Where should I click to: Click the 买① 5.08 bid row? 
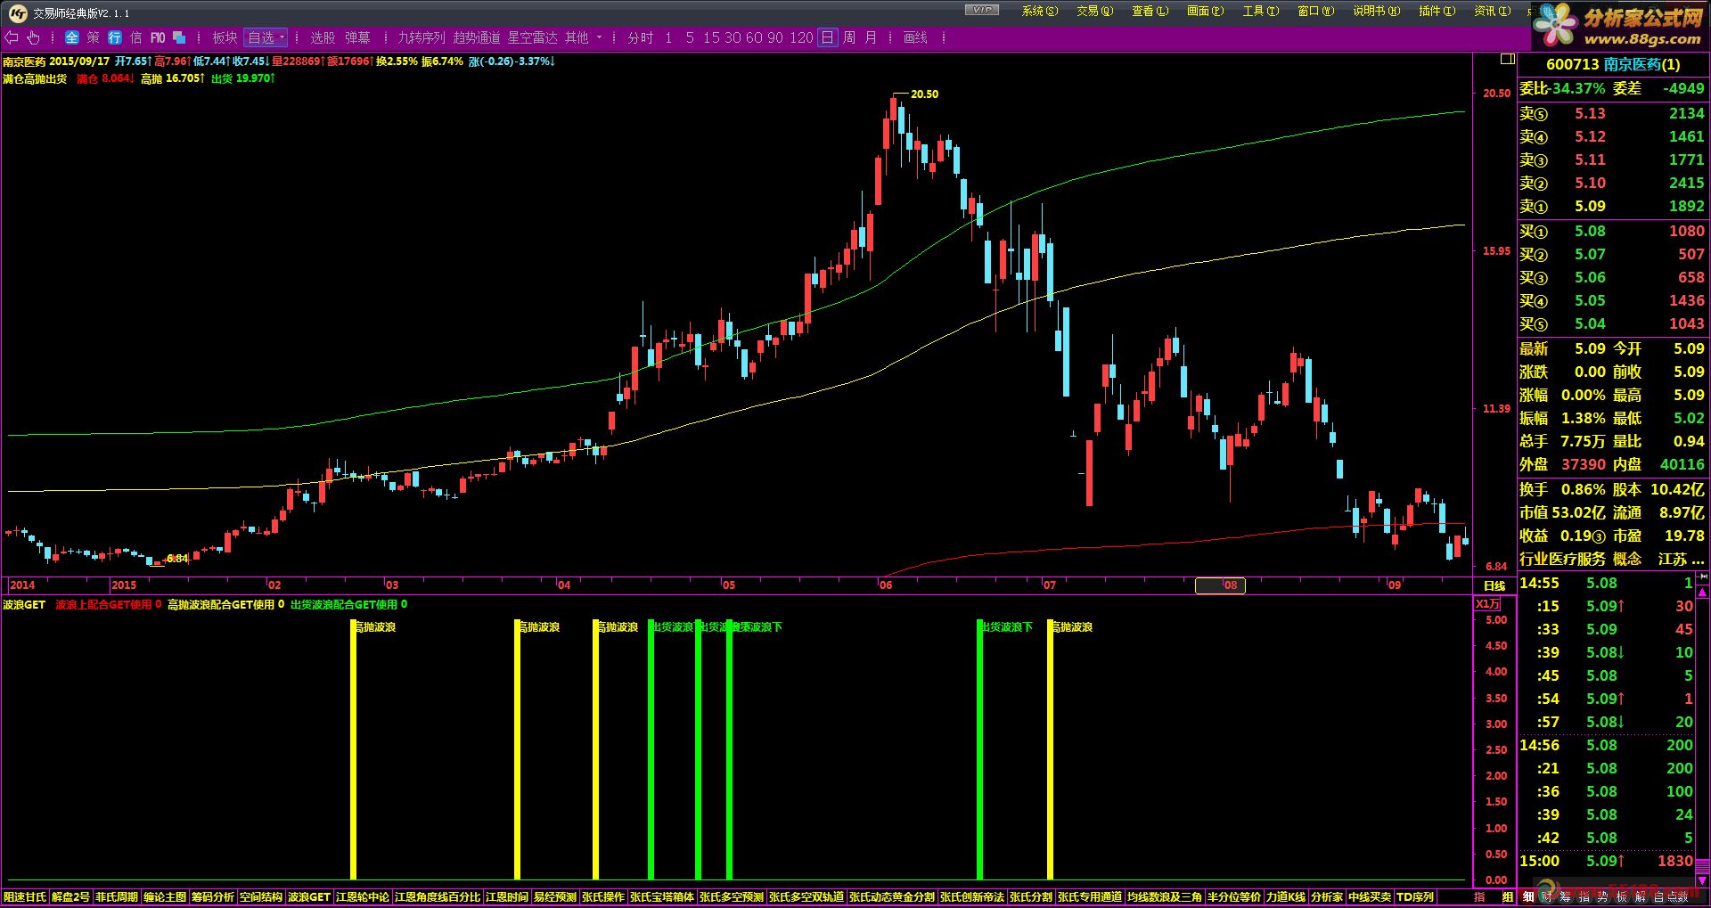pos(1612,231)
